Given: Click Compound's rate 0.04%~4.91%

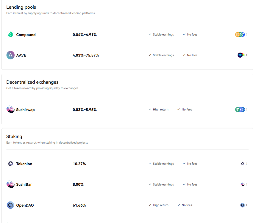Looking at the screenshot, I should tap(85, 35).
